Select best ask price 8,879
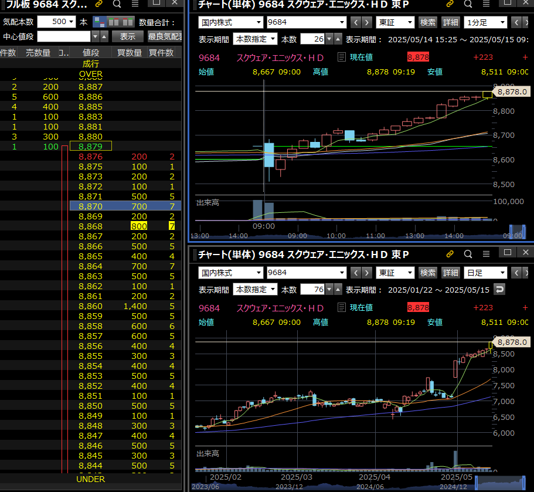The height and width of the screenshot is (492, 534). [91, 147]
